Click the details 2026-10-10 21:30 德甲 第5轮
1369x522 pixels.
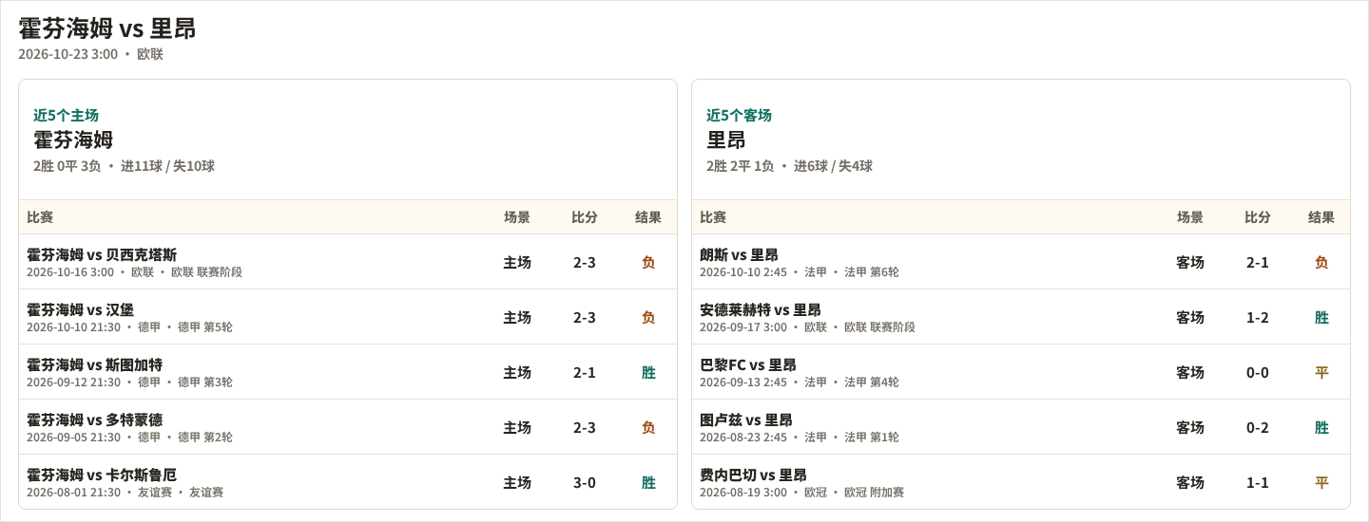(x=129, y=327)
